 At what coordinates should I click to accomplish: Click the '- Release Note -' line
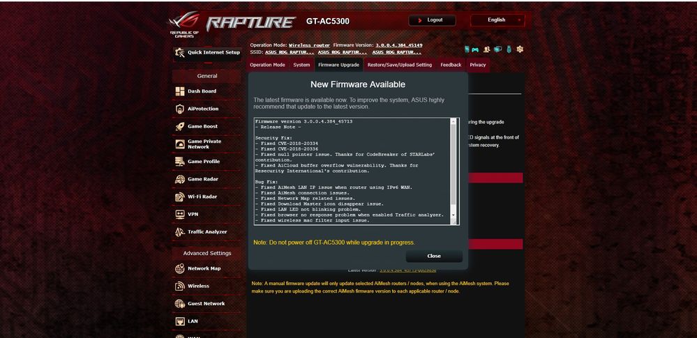click(x=278, y=127)
